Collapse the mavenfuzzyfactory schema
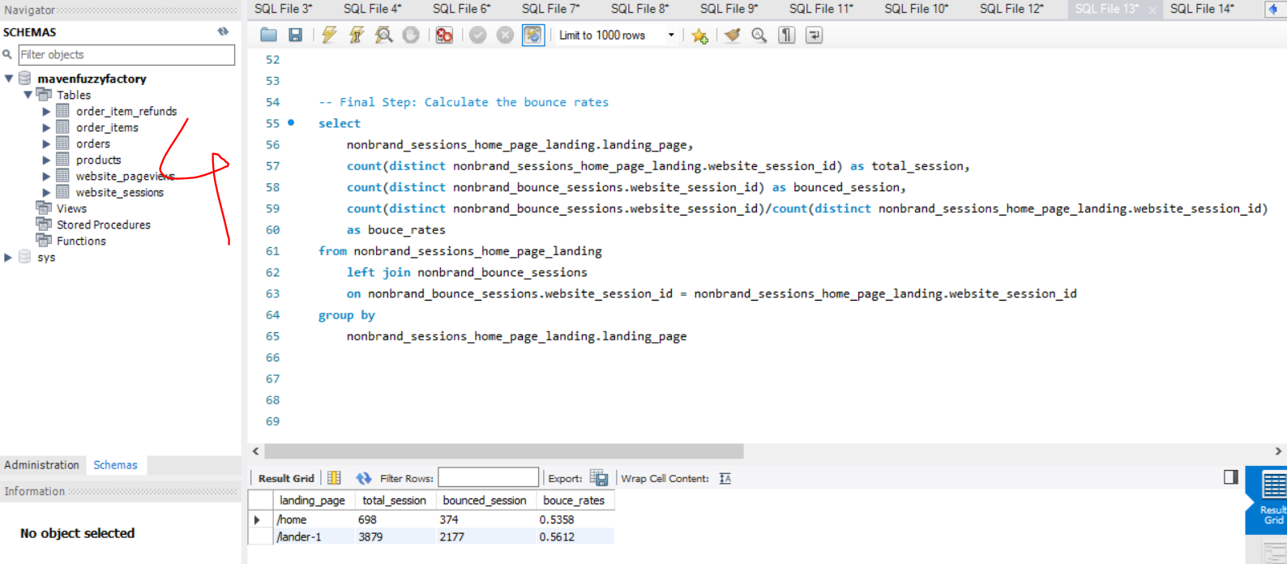Viewport: 1287px width, 564px height. (9, 79)
